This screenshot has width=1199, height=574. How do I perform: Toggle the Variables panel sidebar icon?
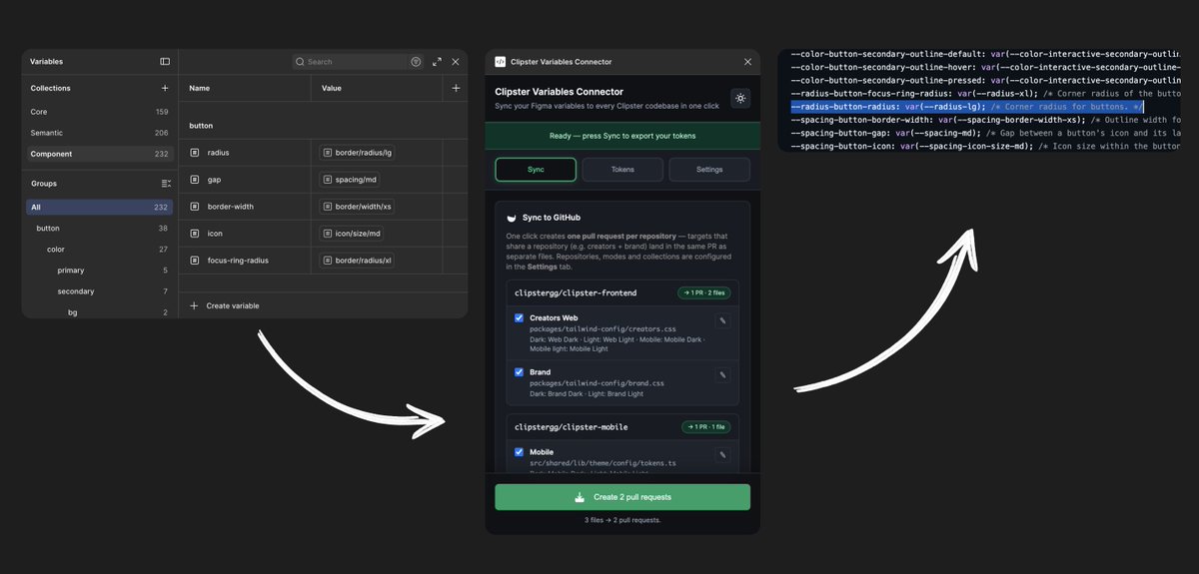165,62
